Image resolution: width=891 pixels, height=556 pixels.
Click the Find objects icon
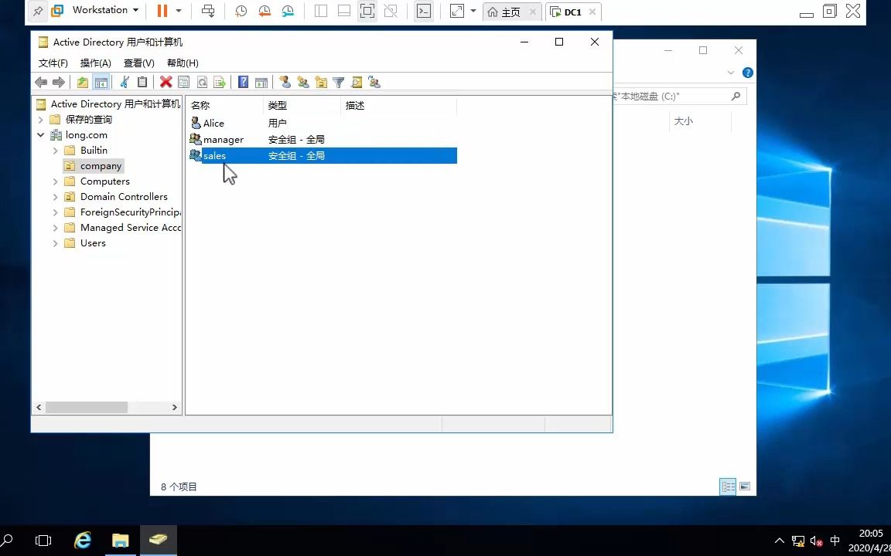point(357,83)
